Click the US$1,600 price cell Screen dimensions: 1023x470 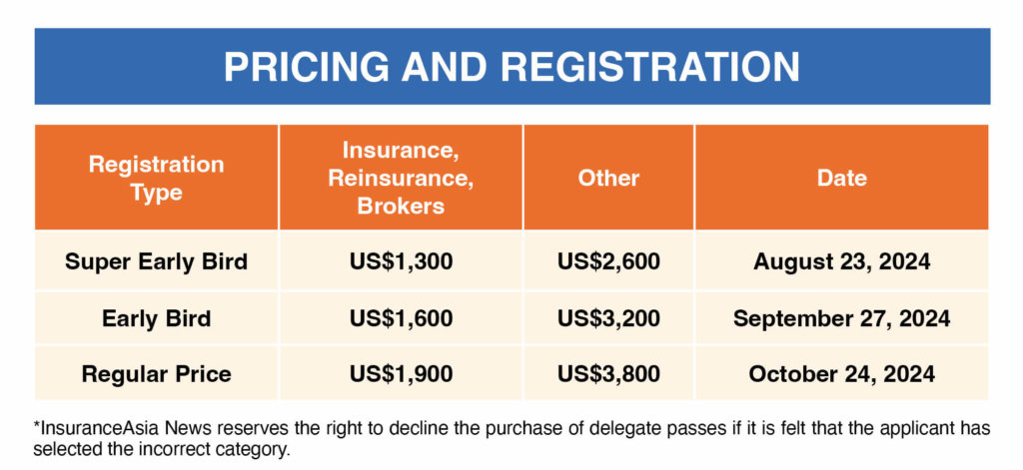tap(401, 318)
